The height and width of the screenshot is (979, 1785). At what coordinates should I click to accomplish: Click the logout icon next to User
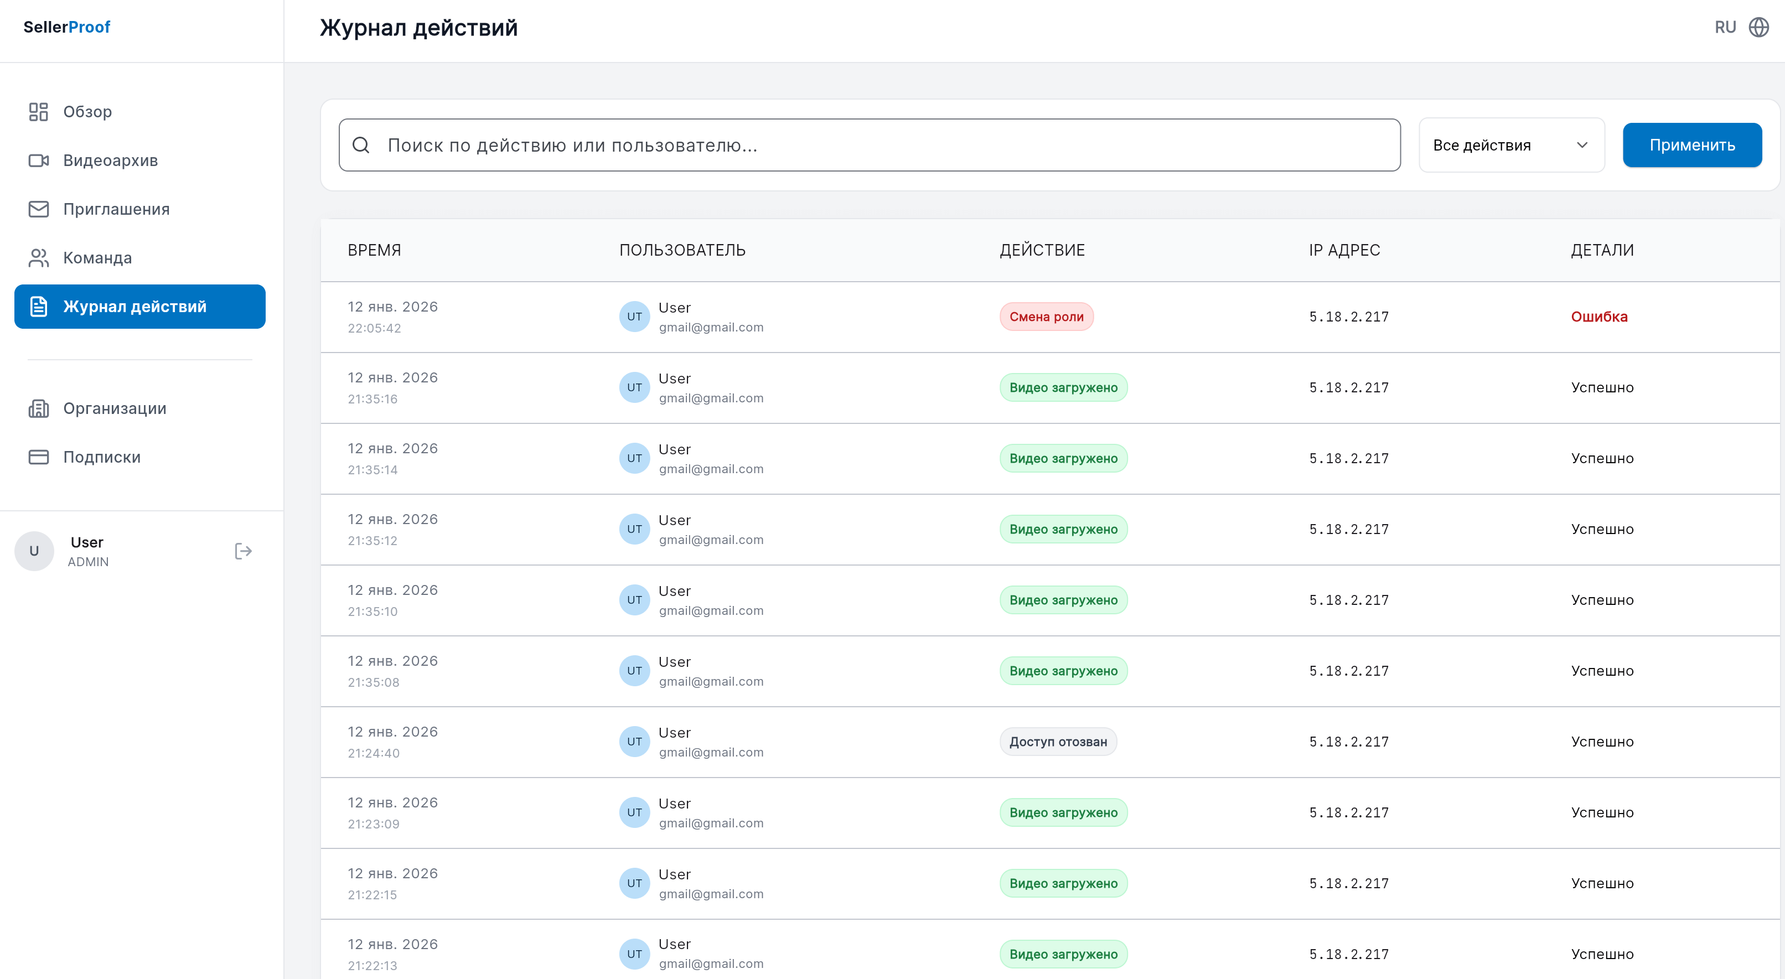click(242, 551)
